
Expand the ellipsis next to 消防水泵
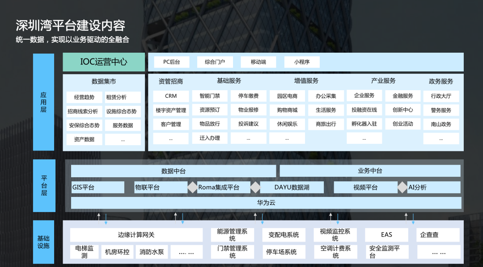tap(186, 251)
